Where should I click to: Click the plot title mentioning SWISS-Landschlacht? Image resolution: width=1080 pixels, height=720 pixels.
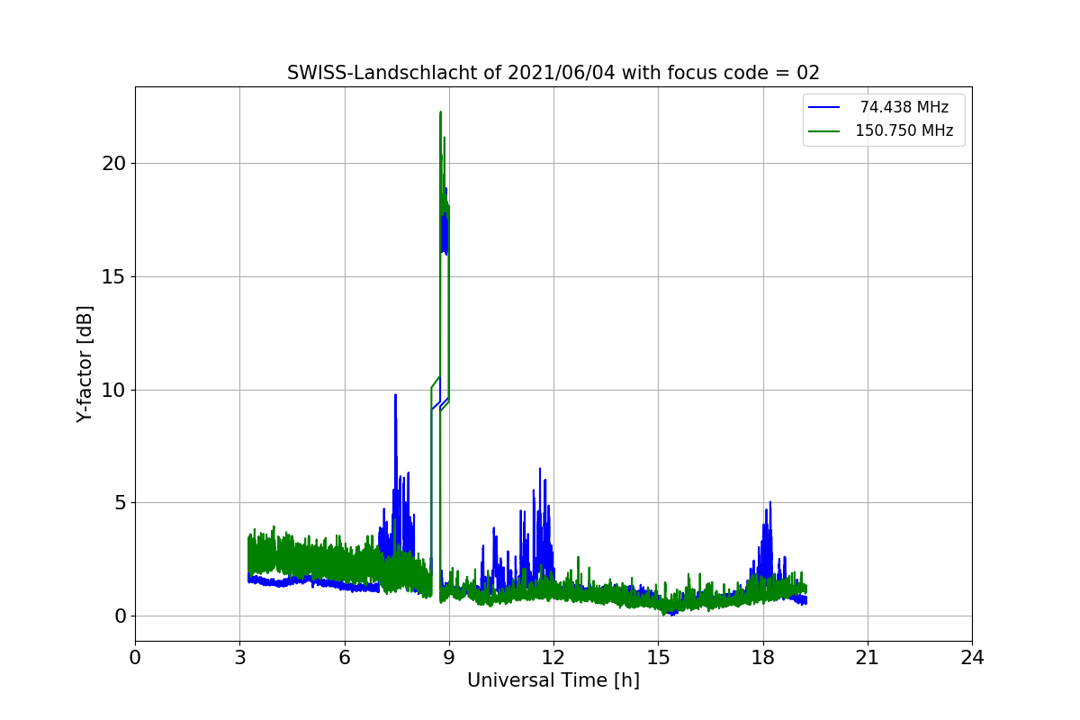pos(553,73)
